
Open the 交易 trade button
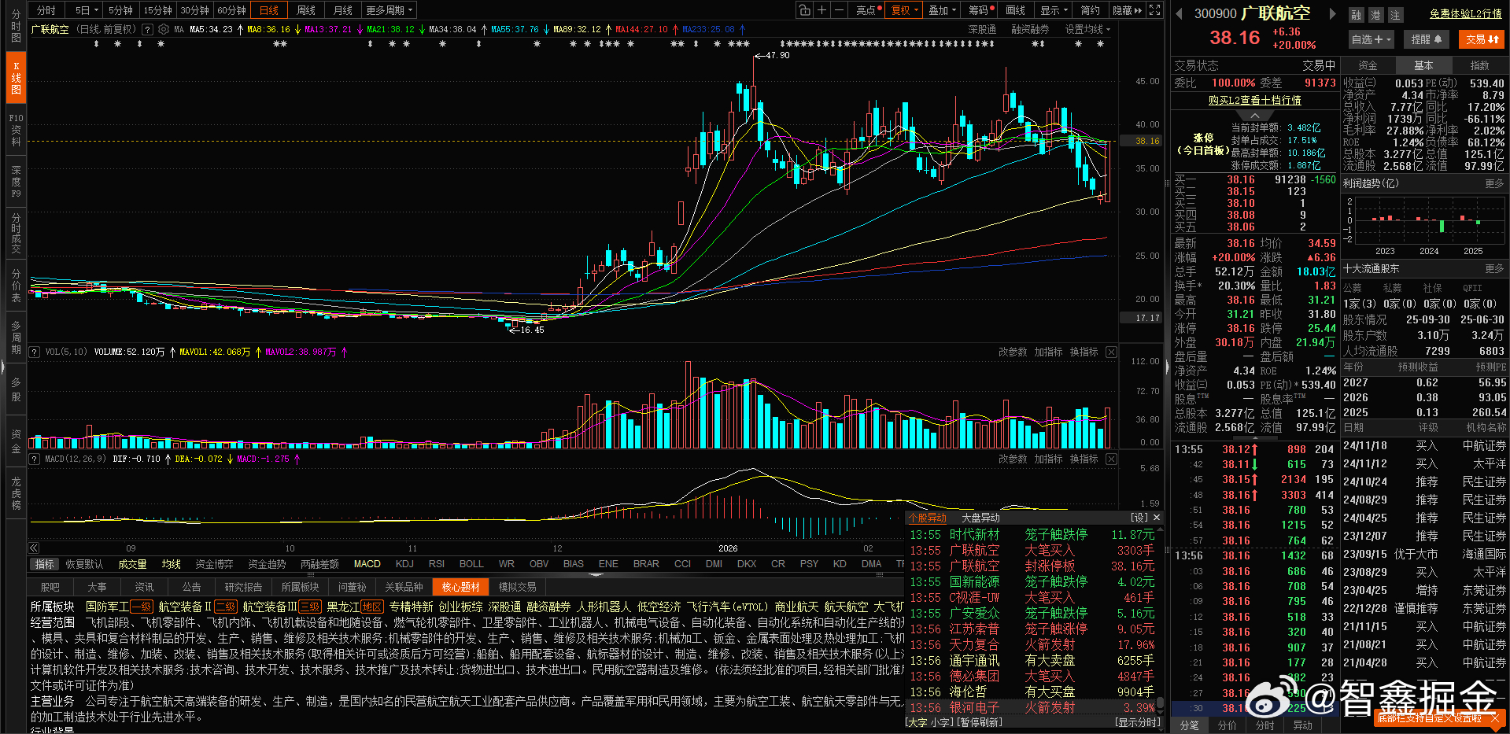(1482, 39)
